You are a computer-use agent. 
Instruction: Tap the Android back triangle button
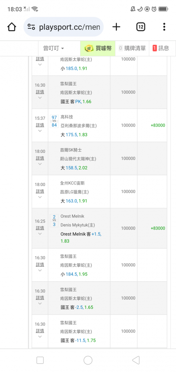136,360
